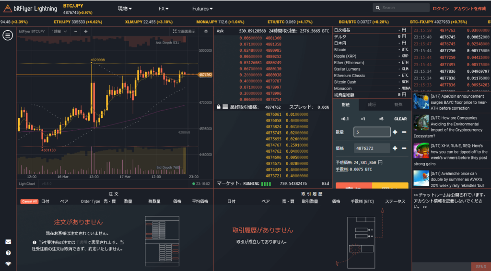Click the Monacoin balance row
Viewport: 491px width, 271px height.
372,89
